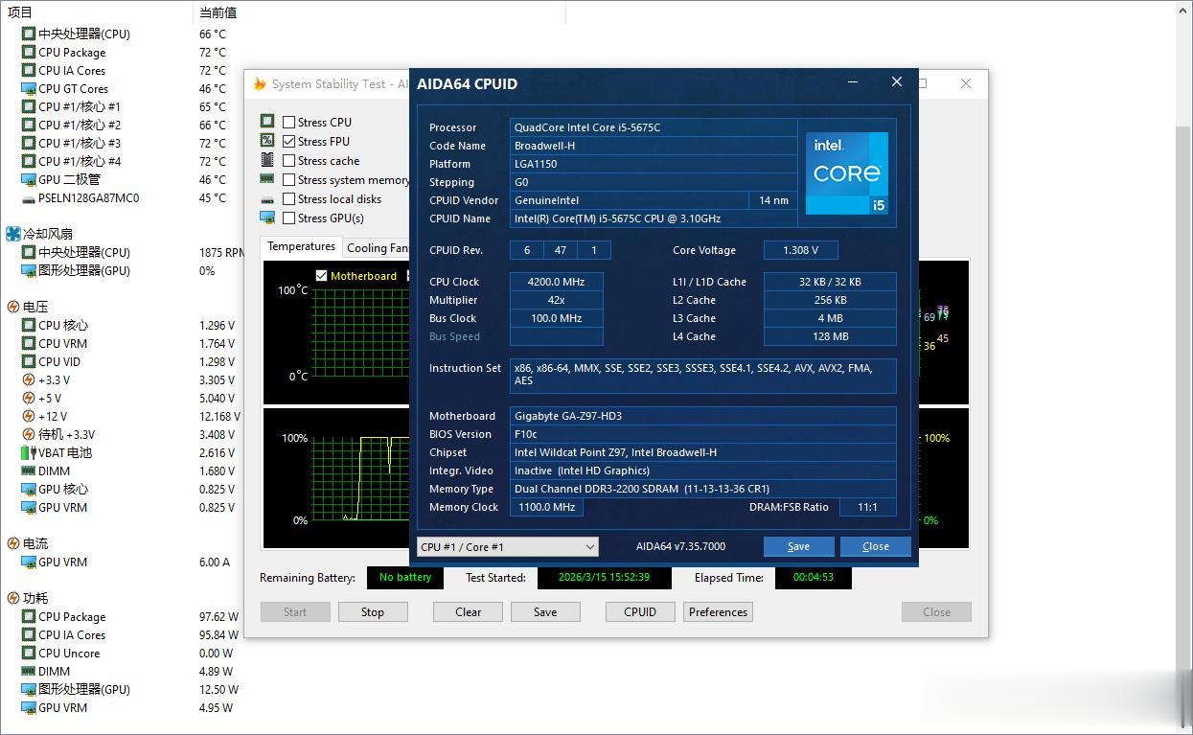Switch to the Temperatures tab

click(301, 247)
